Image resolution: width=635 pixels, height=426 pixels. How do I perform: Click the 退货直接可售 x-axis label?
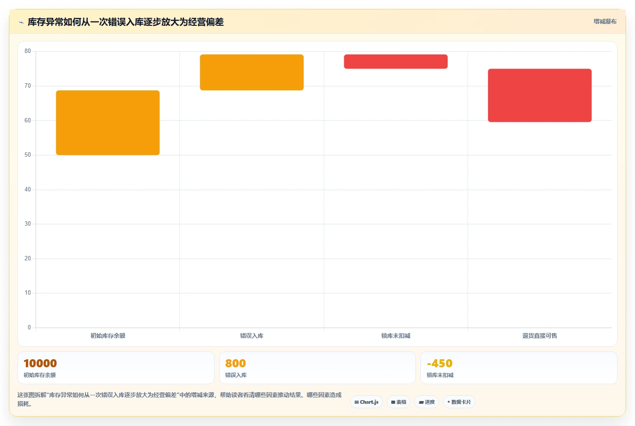tap(540, 336)
